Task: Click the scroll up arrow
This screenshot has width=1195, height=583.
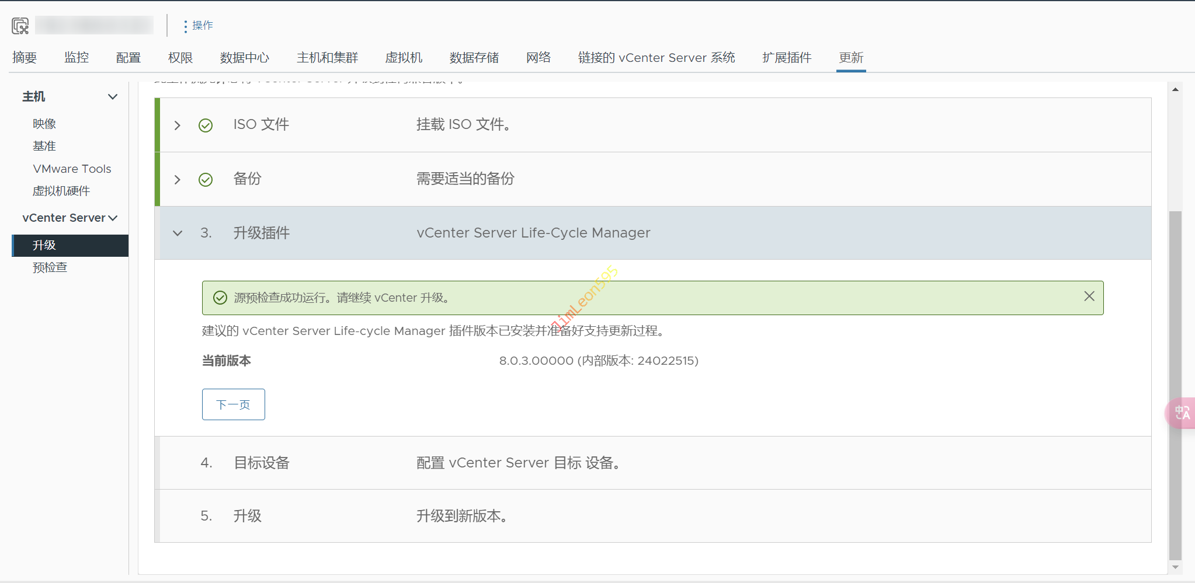Action: [1175, 89]
